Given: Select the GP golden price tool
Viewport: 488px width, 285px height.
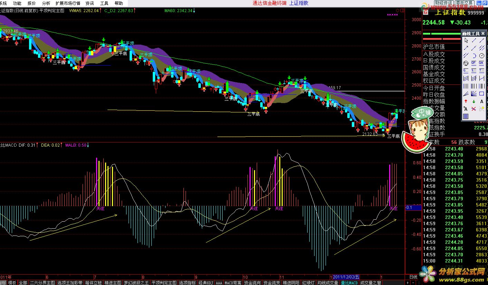Looking at the screenshot, I should pos(474,63).
